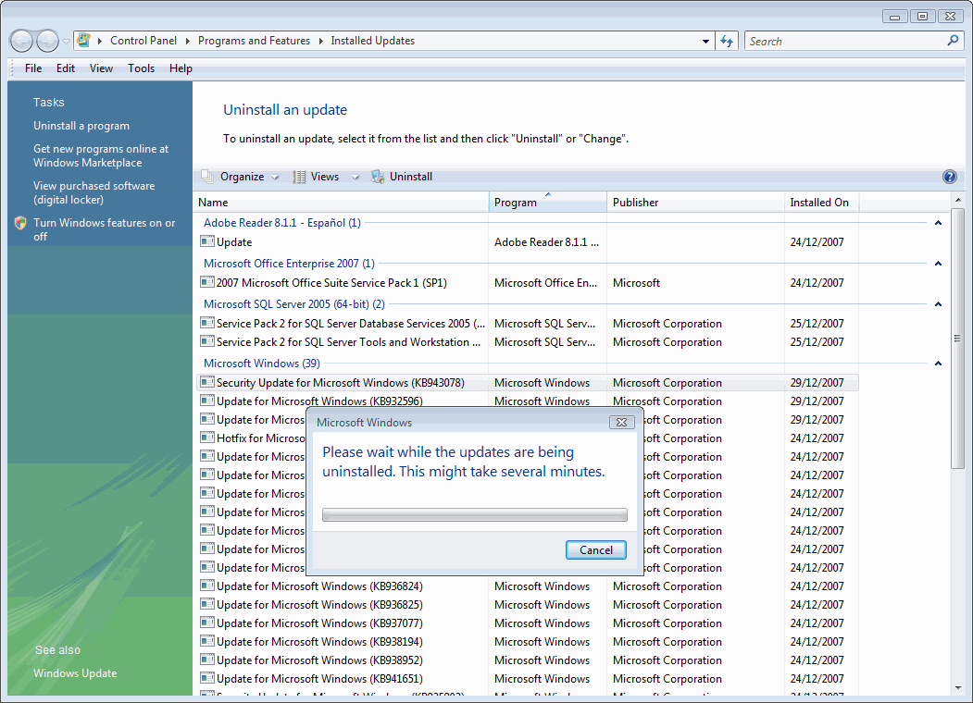
Task: Click icon of 2007 Office Suite Service Pack 1
Action: pyautogui.click(x=207, y=282)
